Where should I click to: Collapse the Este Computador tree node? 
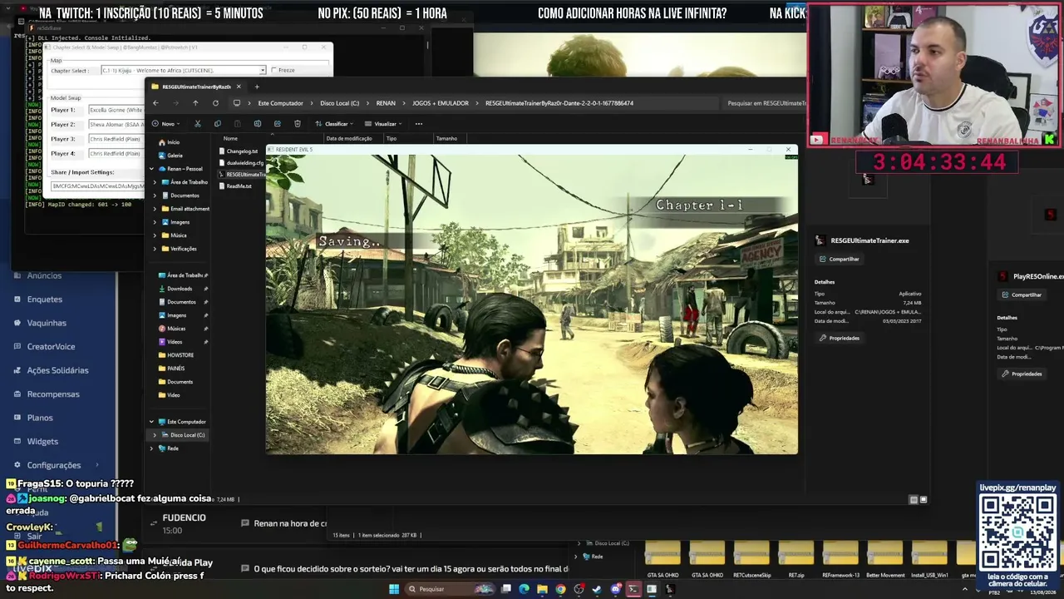151,422
